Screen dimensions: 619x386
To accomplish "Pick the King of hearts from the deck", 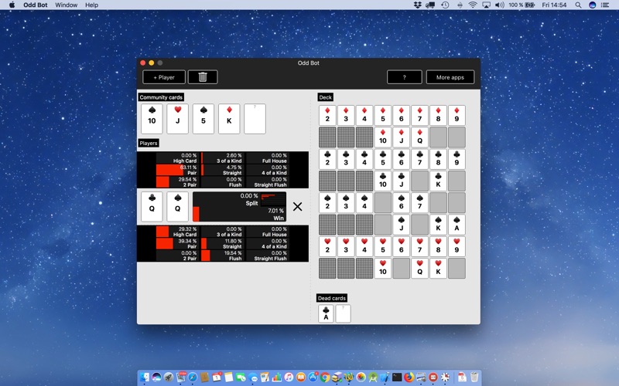I will [438, 268].
